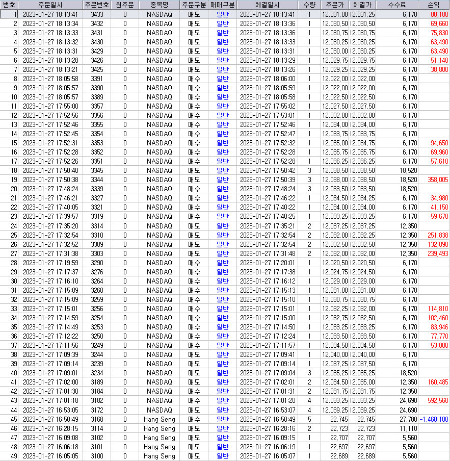Click profit value 160,485

pyautogui.click(x=438, y=382)
